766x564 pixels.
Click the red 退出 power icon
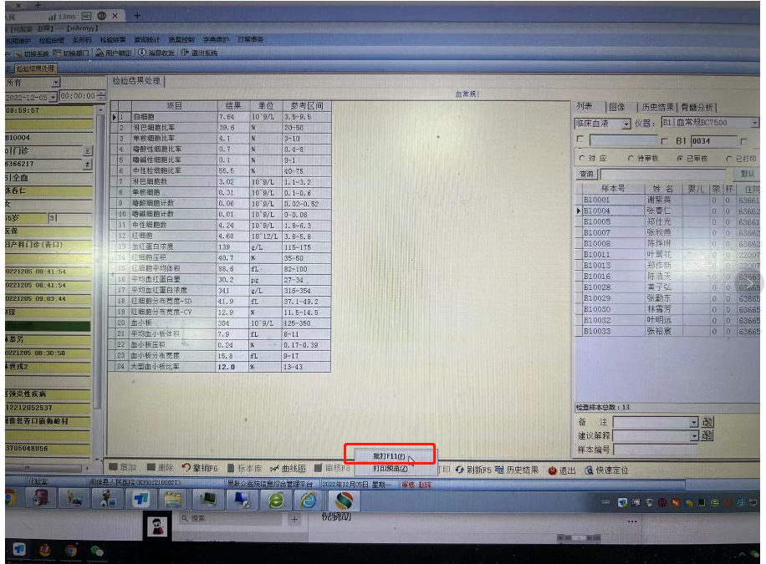point(552,470)
